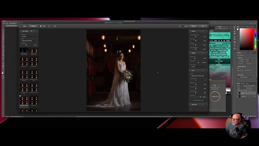
Task: Click the split-view compare icon in the plugin toolbar
Action: click(x=41, y=26)
